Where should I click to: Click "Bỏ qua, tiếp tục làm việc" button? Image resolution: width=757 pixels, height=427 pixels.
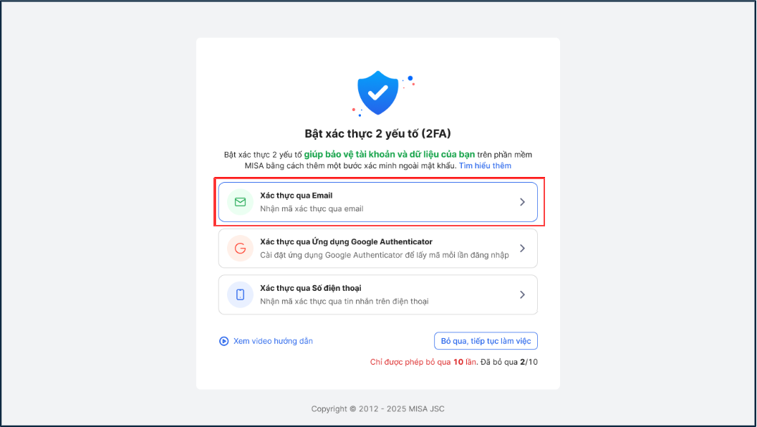pyautogui.click(x=486, y=341)
